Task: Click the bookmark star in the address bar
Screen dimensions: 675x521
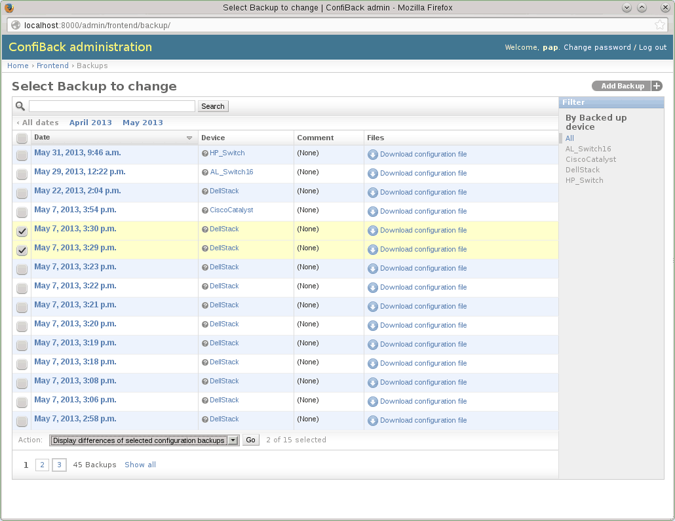Action: pos(660,25)
